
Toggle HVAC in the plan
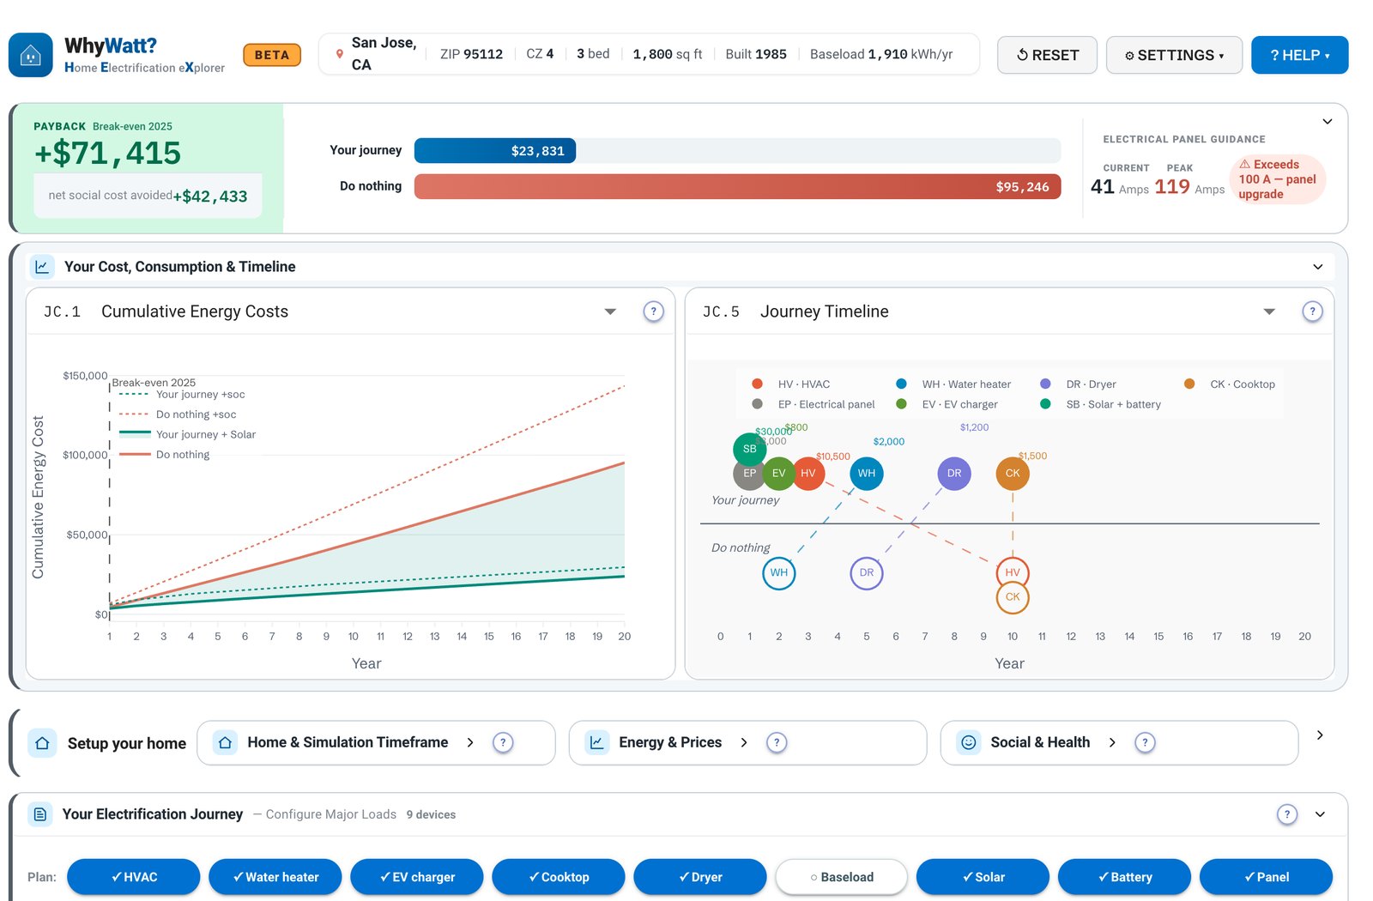tap(134, 877)
